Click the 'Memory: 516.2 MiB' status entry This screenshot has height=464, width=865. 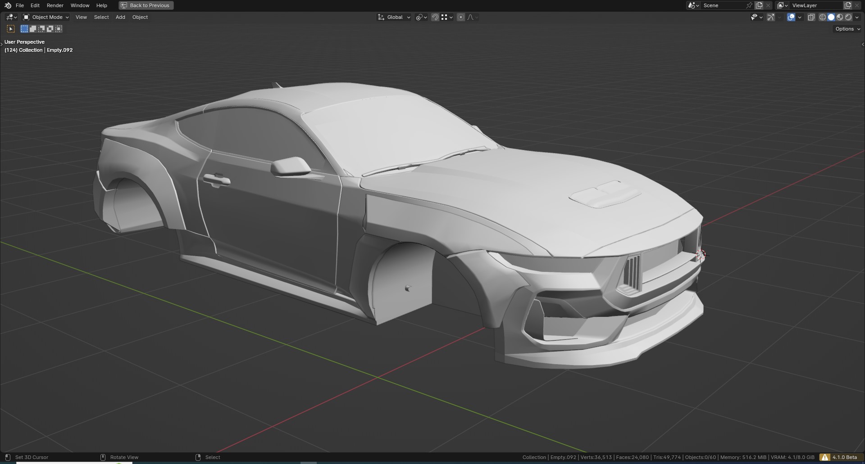pyautogui.click(x=743, y=457)
